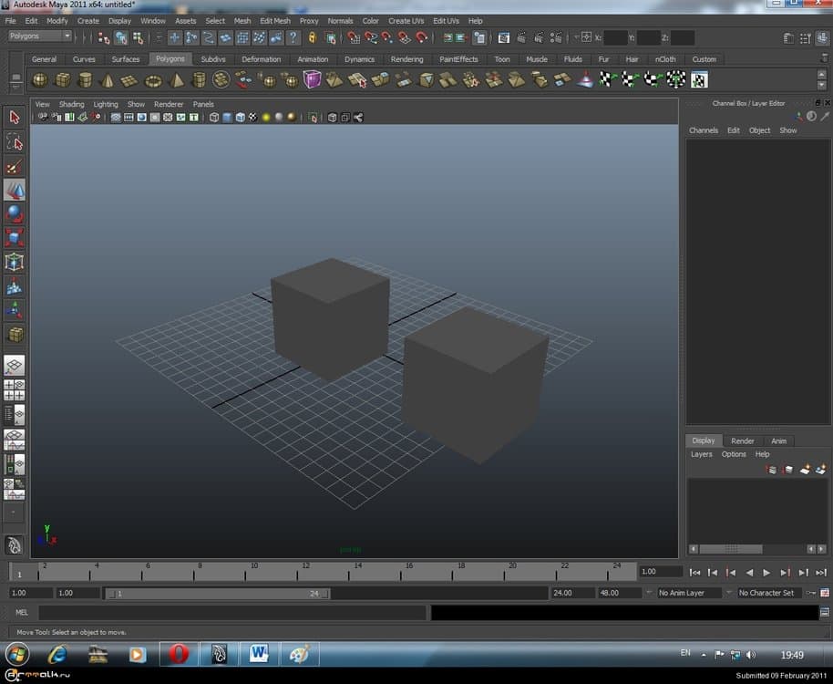
Task: Create a polygon cylinder from shelf
Action: click(x=85, y=80)
